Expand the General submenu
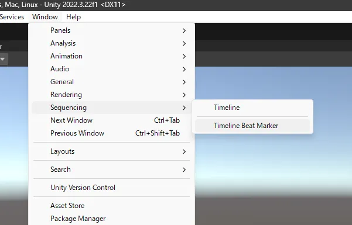 (111, 82)
